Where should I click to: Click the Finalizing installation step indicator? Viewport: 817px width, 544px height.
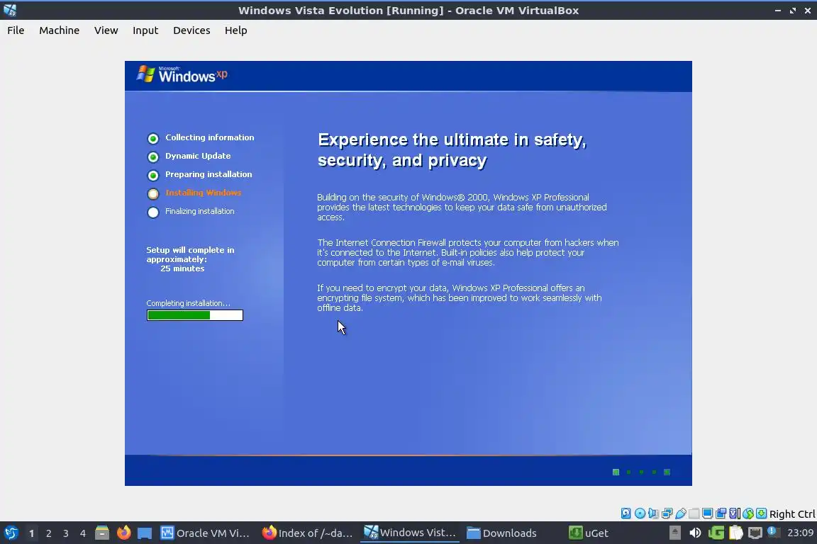152,212
